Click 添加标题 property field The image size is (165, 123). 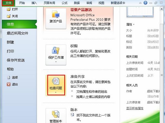pyautogui.click(x=153, y=36)
